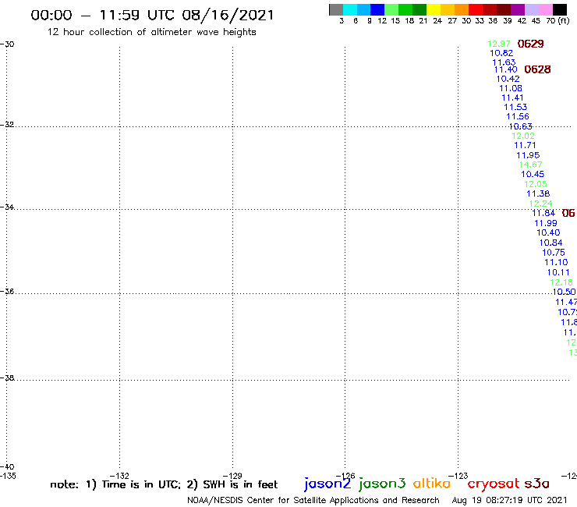The image size is (577, 507).
Task: Click the wave height value '11.95'
Action: (528, 155)
